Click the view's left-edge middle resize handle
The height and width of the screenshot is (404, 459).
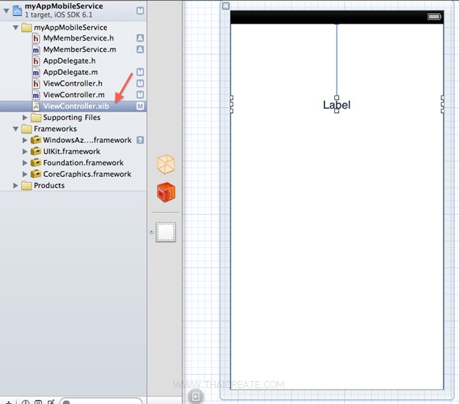tap(232, 104)
